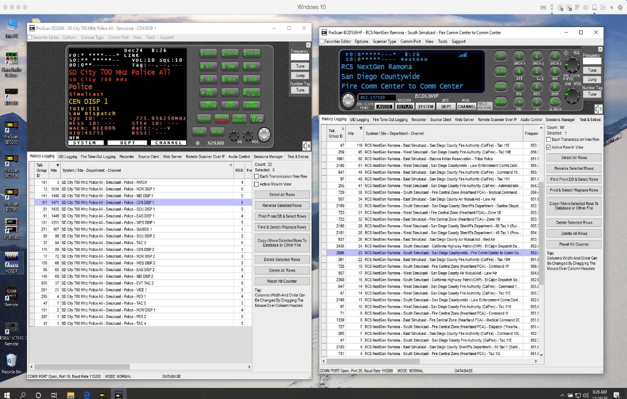Click the ZIP SERVICES key on SDS200
The image size is (627, 399).
pos(239,118)
